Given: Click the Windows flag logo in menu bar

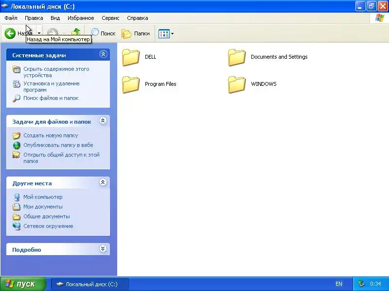Looking at the screenshot, I should click(380, 18).
